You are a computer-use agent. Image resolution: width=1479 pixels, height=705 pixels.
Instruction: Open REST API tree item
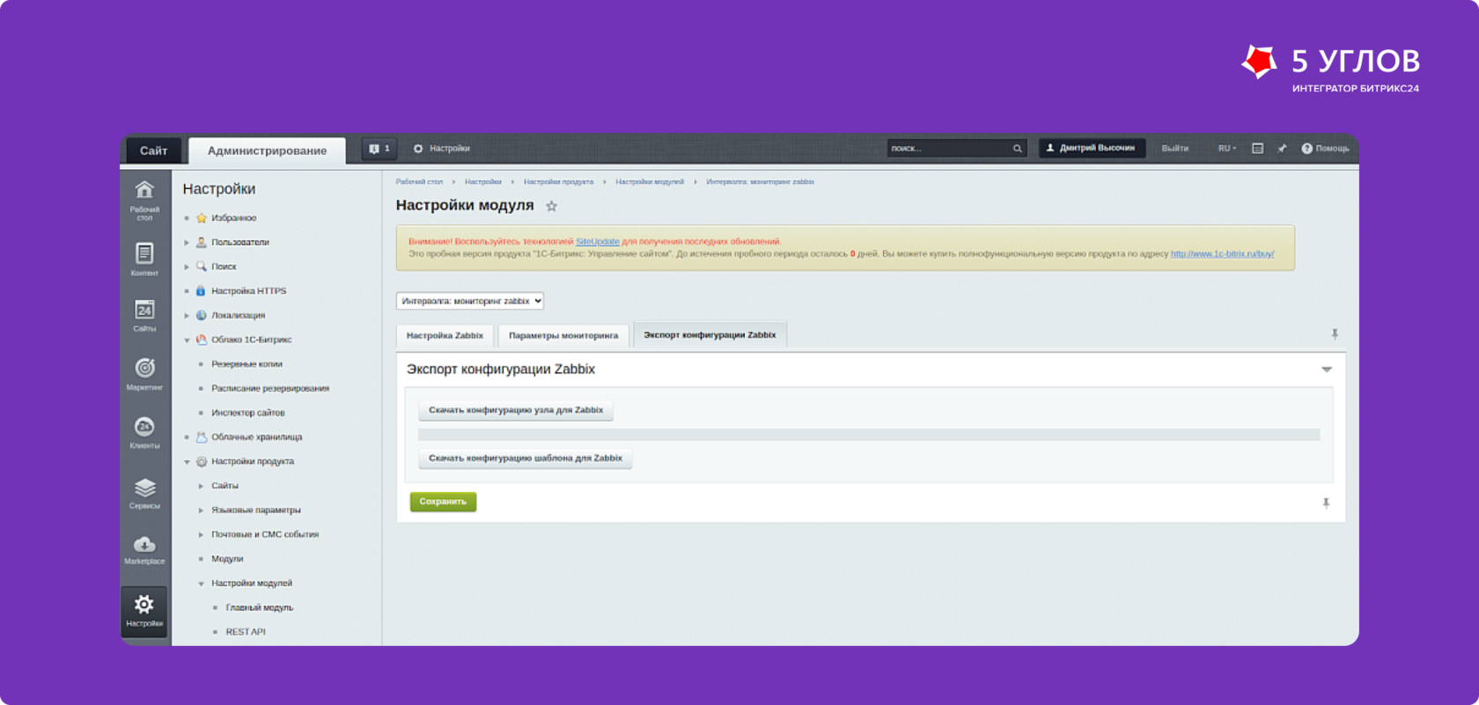[245, 632]
